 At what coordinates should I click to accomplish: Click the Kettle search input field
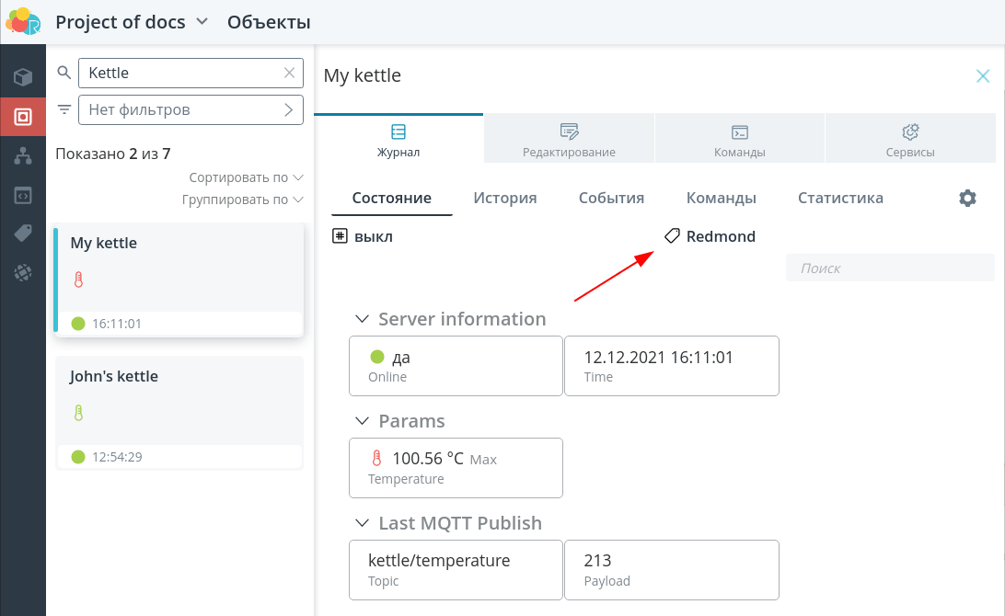pyautogui.click(x=191, y=73)
